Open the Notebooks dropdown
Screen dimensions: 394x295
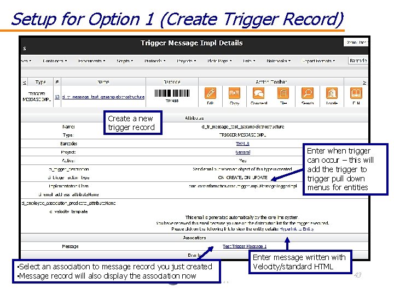coord(279,61)
